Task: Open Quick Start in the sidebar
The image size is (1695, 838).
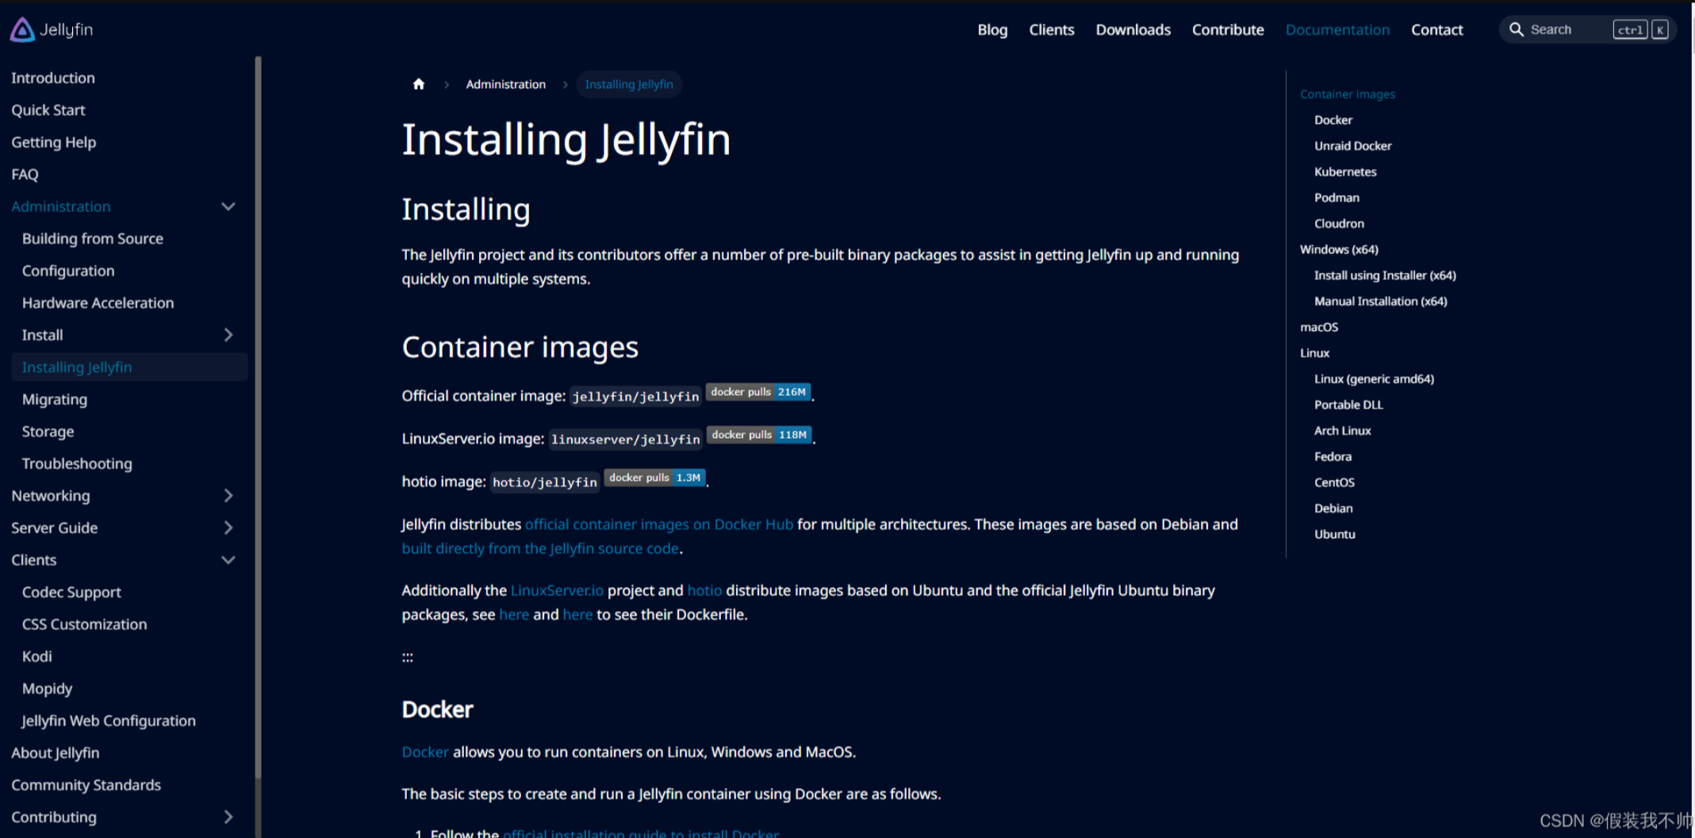Action: 48,110
